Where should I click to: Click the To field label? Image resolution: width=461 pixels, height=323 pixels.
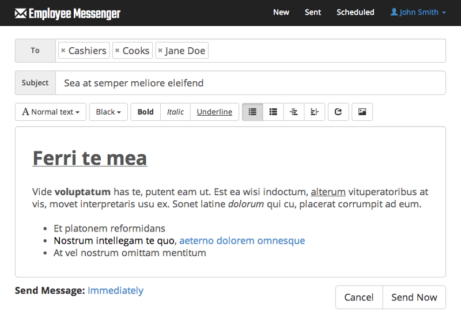[35, 51]
